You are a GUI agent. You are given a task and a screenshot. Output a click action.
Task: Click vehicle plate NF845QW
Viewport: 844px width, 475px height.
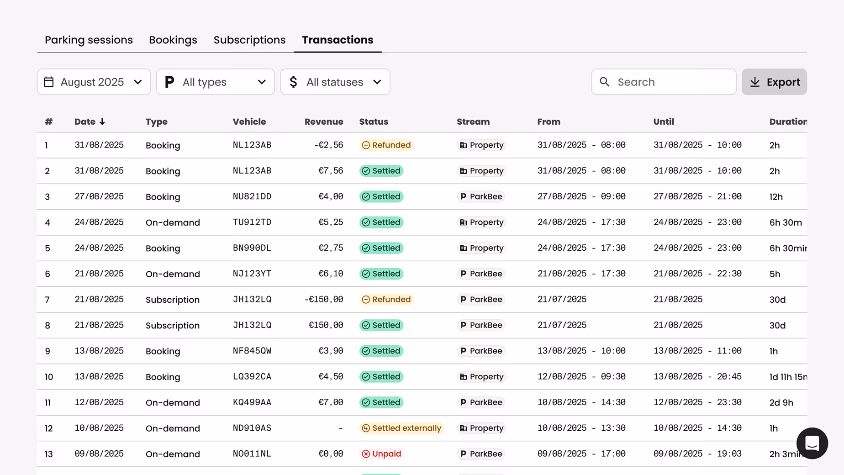click(252, 351)
